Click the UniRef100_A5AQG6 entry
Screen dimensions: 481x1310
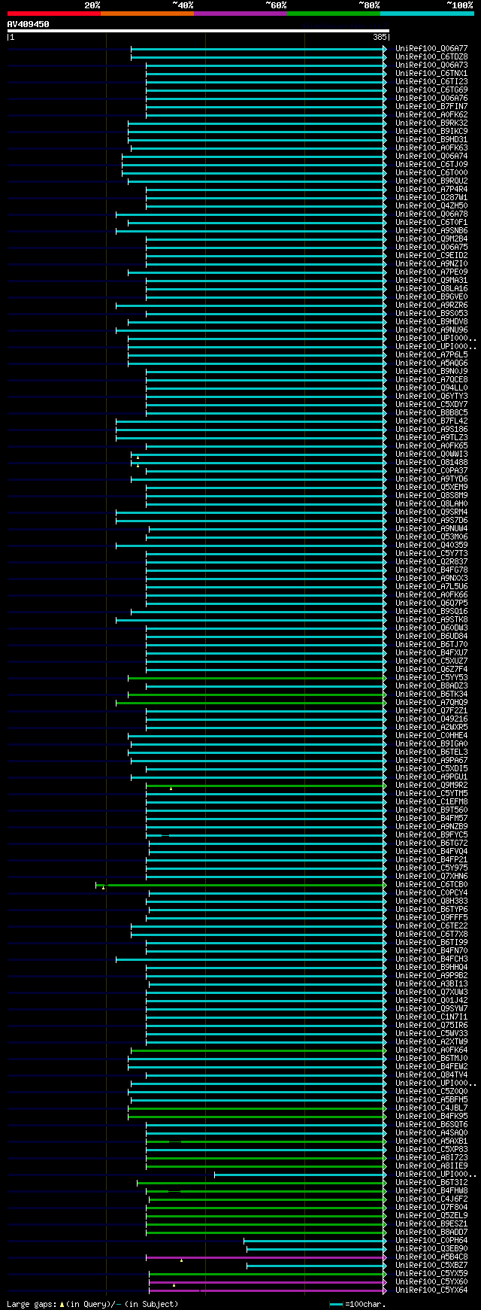tap(431, 363)
